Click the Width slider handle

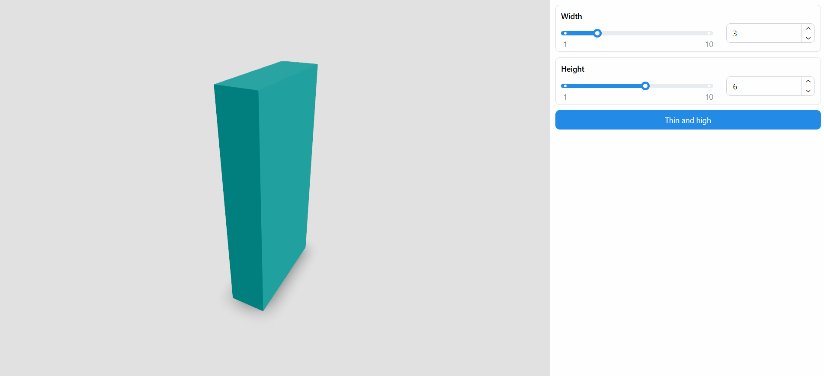click(x=597, y=33)
